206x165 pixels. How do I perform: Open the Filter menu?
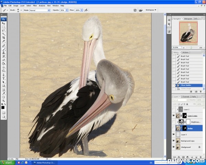[35, 5]
